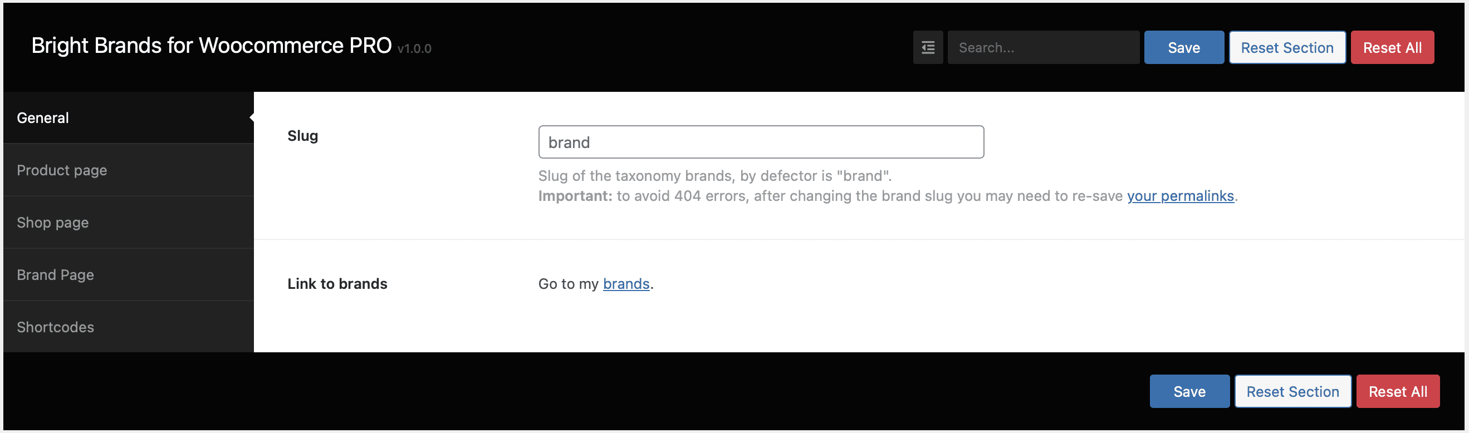Click inside the Search field

1044,47
